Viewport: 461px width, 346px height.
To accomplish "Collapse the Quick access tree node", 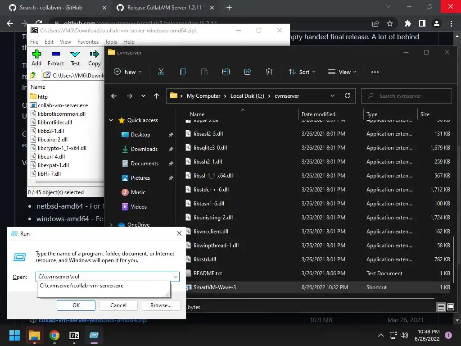I will coord(111,120).
